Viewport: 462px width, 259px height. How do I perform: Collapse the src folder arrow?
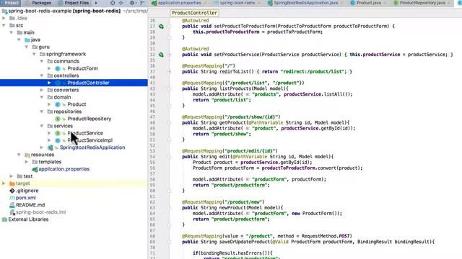pos(4,25)
